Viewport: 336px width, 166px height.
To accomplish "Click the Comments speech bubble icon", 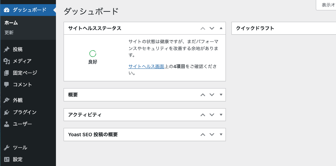I will (7, 85).
